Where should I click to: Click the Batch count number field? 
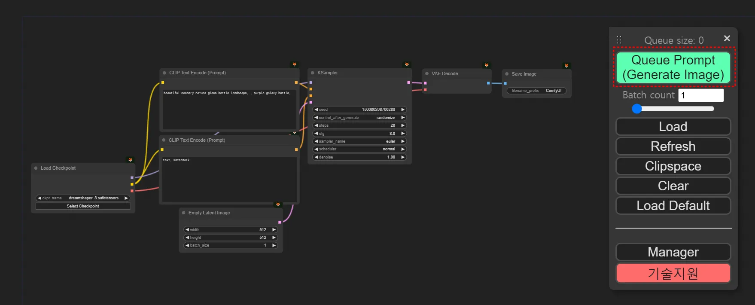(x=701, y=95)
